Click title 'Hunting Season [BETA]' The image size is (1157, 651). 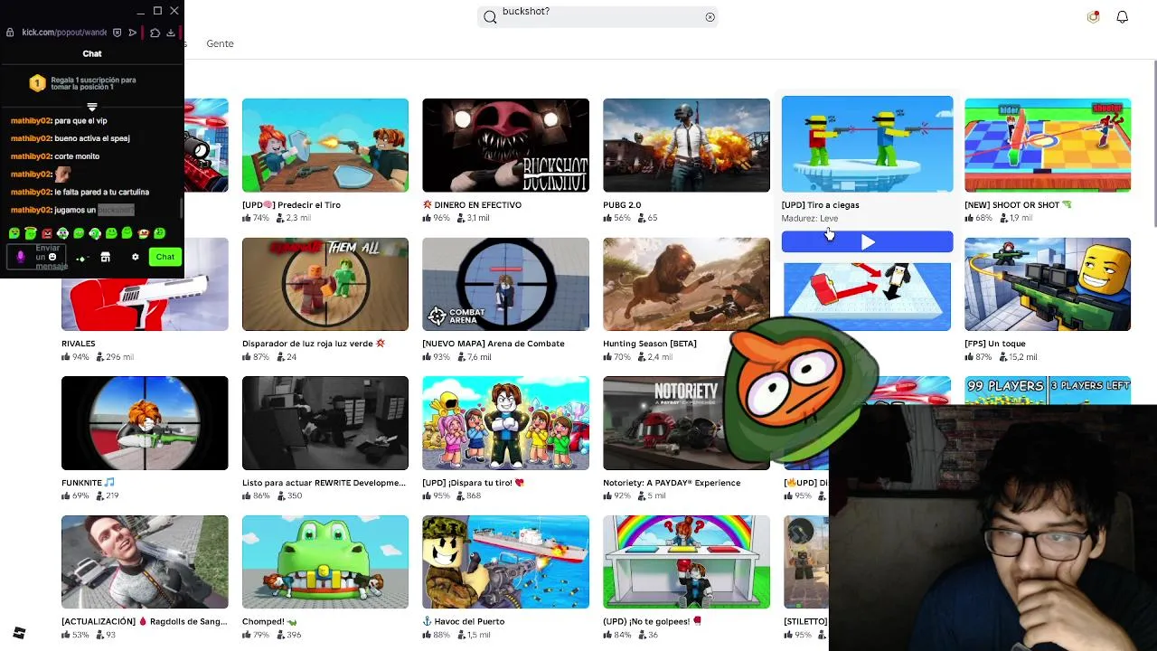pos(650,344)
